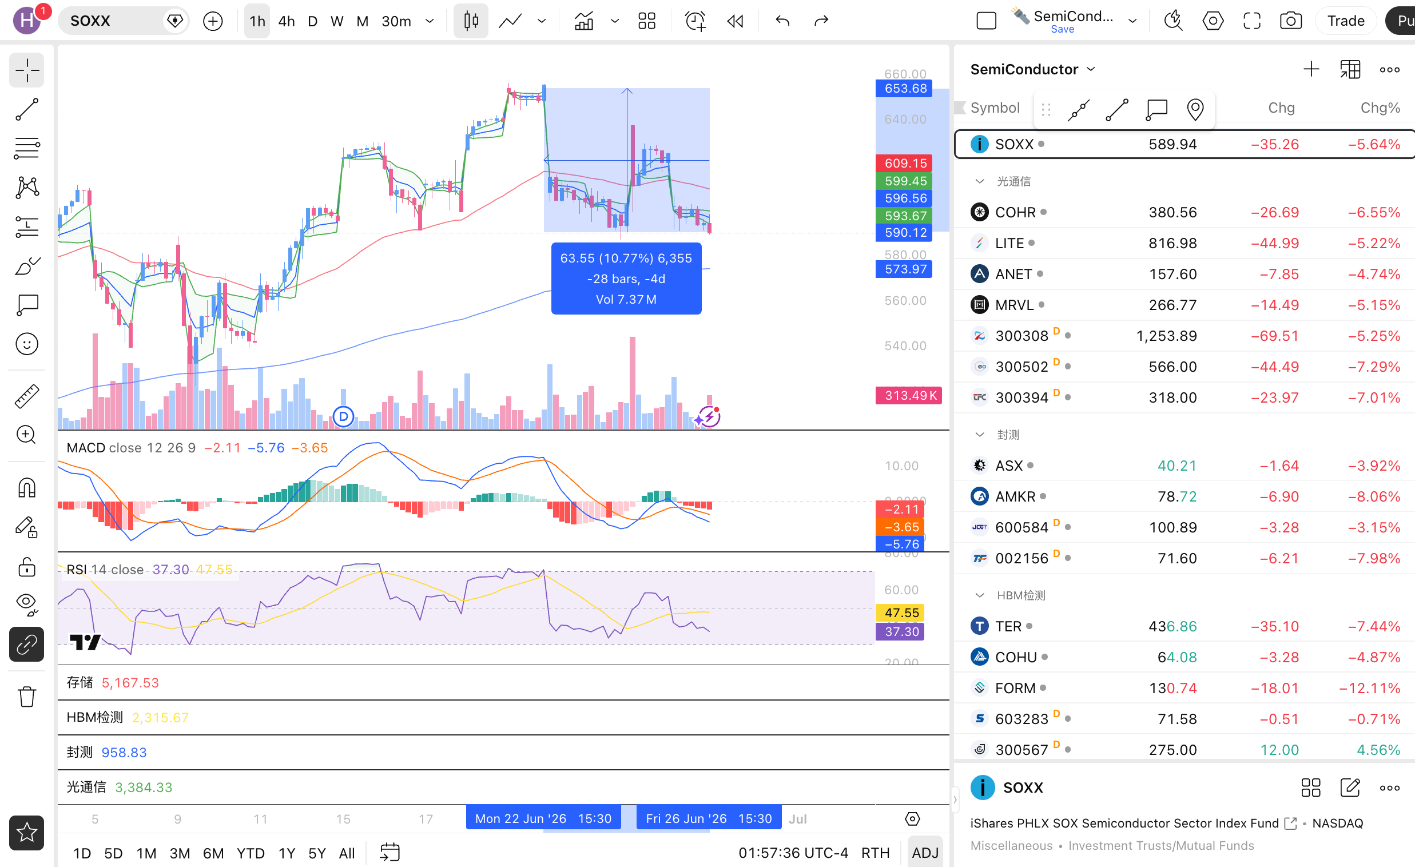Select the YTD date range
This screenshot has width=1415, height=867.
pos(251,853)
